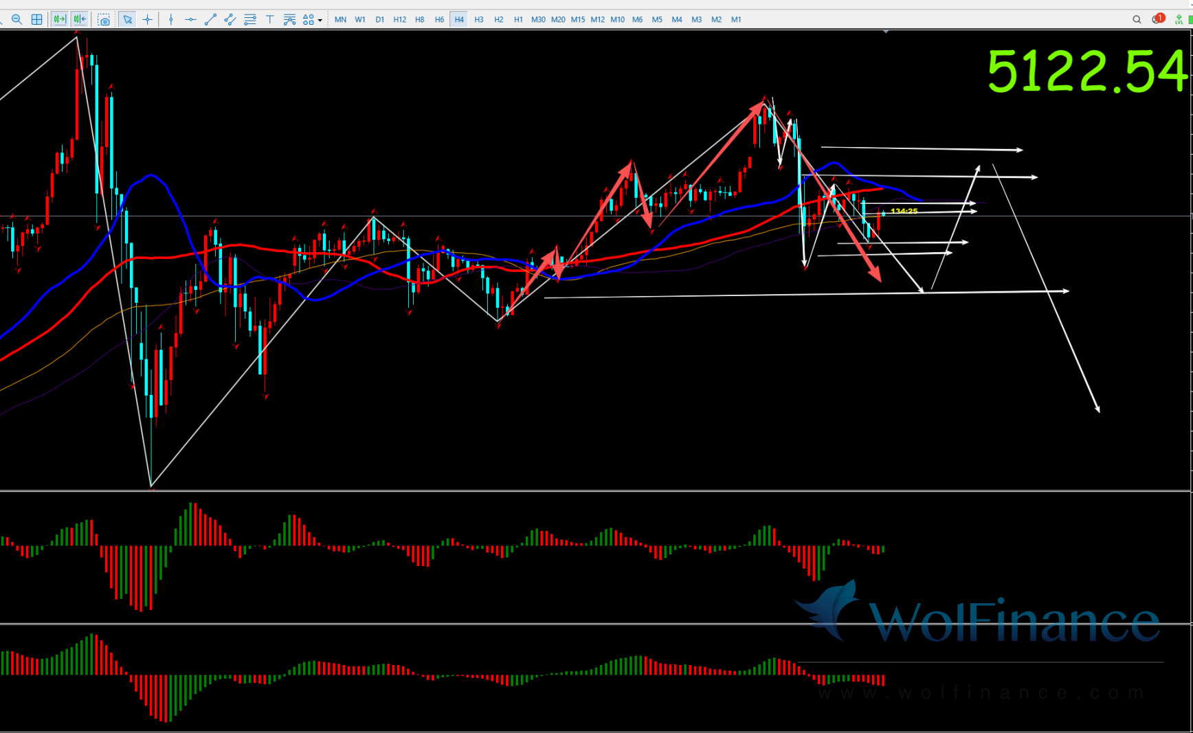Toggle chart auto scroll to latest bar
Screen dimensions: 1193x733
60,19
